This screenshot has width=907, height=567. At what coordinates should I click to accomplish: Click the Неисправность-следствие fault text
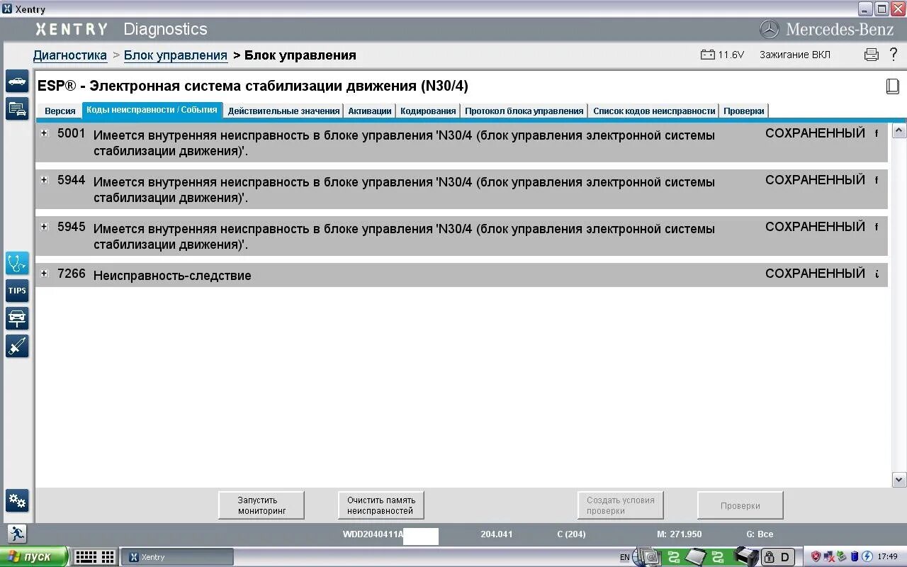coord(172,276)
